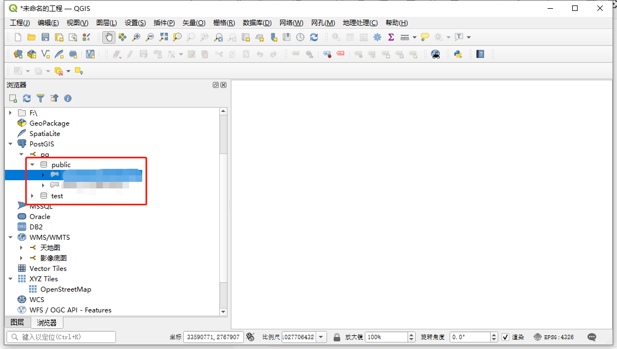
Task: Open the 工程(J) menu
Action: [x=20, y=23]
